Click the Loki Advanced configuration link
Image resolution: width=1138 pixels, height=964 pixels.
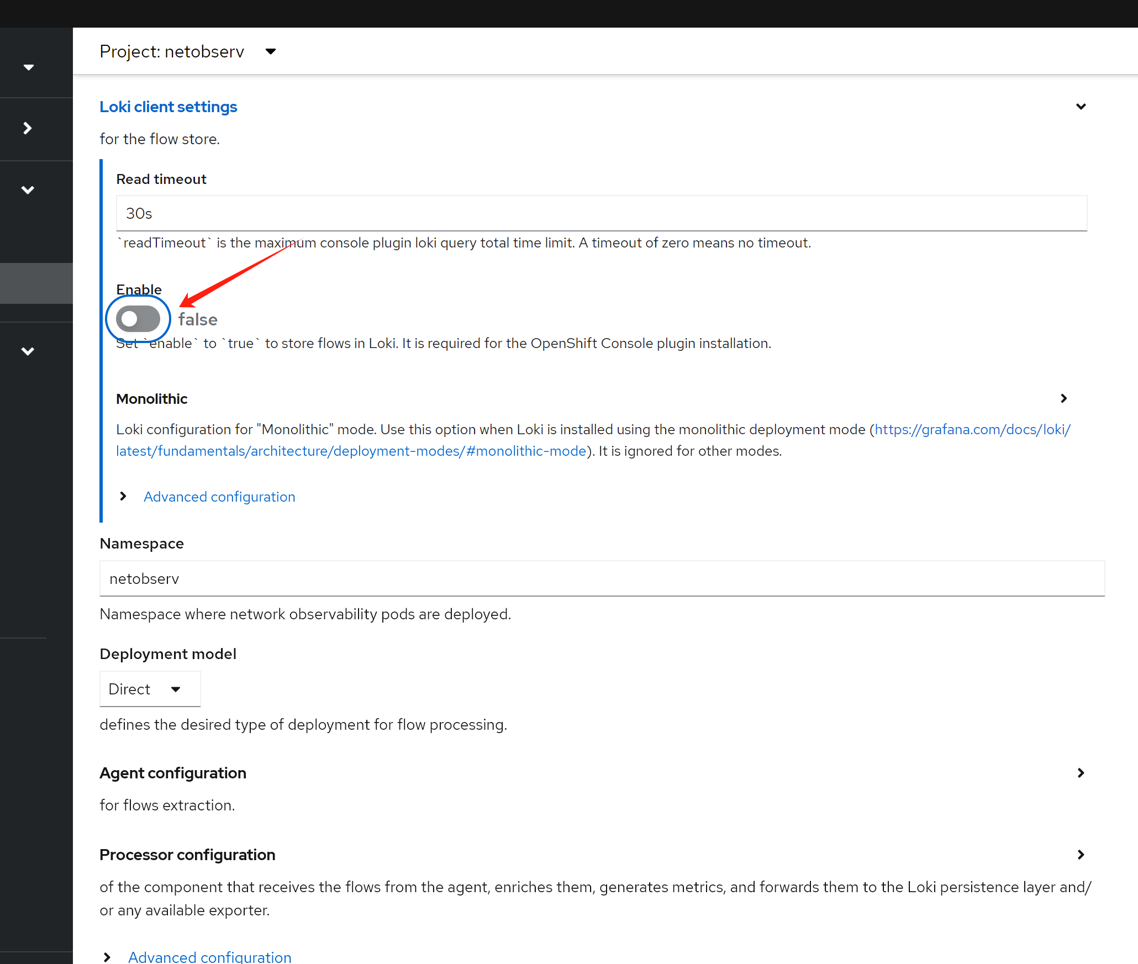(219, 497)
